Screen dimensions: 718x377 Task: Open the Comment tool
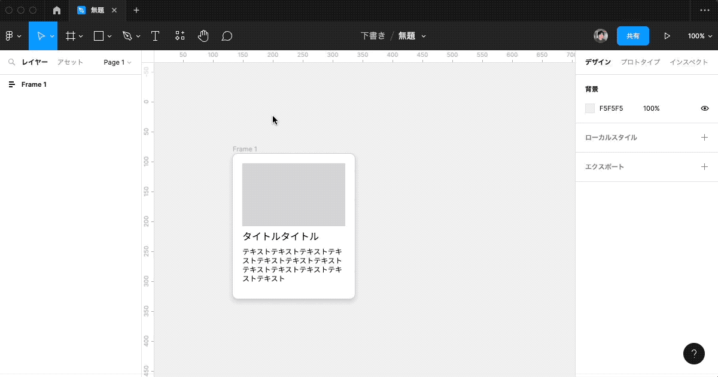coord(227,36)
